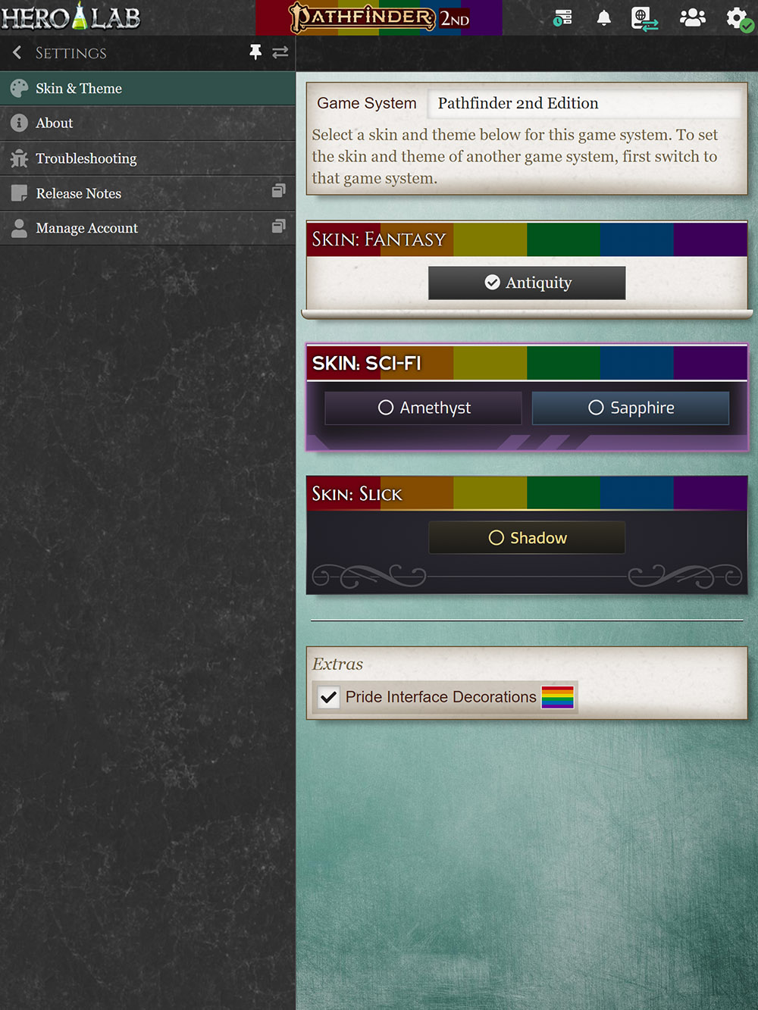This screenshot has height=1010, width=758.
Task: Click the Settings header title
Action: (x=71, y=53)
